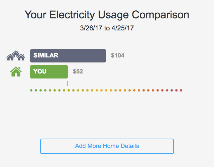Select the gray SIMILAR usage bar
Viewport: 214px width, 167px height.
coord(68,56)
